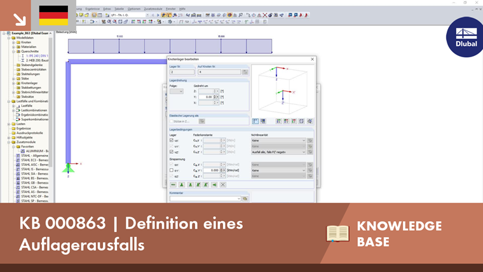Click the Hilfe menu
Image resolution: width=483 pixels, height=272 pixels.
click(x=182, y=9)
